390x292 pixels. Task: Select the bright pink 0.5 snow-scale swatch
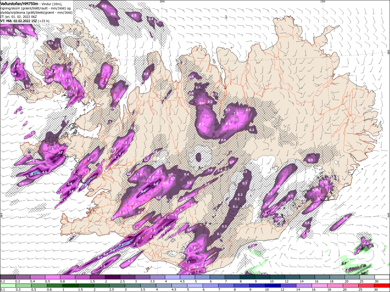[52, 277]
